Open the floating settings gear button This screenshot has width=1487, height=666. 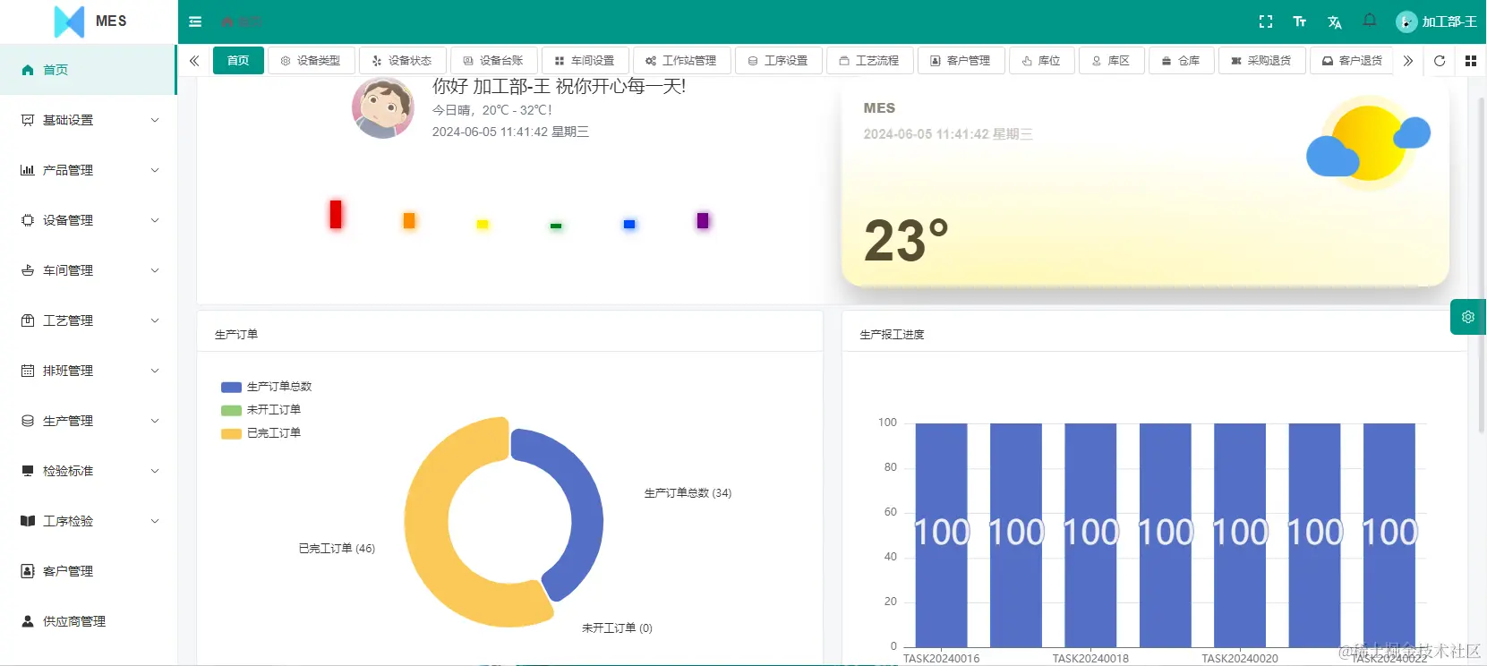click(1468, 317)
